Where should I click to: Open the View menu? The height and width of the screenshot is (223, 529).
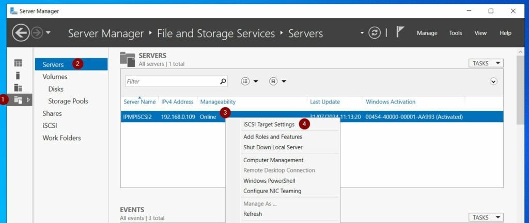pos(480,33)
